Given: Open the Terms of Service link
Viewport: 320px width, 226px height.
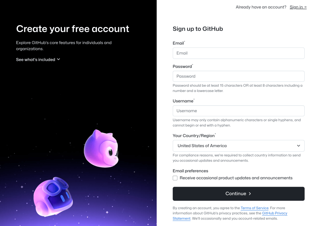Looking at the screenshot, I should pos(254,208).
